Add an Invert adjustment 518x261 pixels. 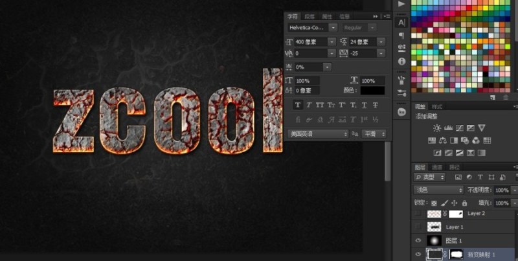point(438,153)
